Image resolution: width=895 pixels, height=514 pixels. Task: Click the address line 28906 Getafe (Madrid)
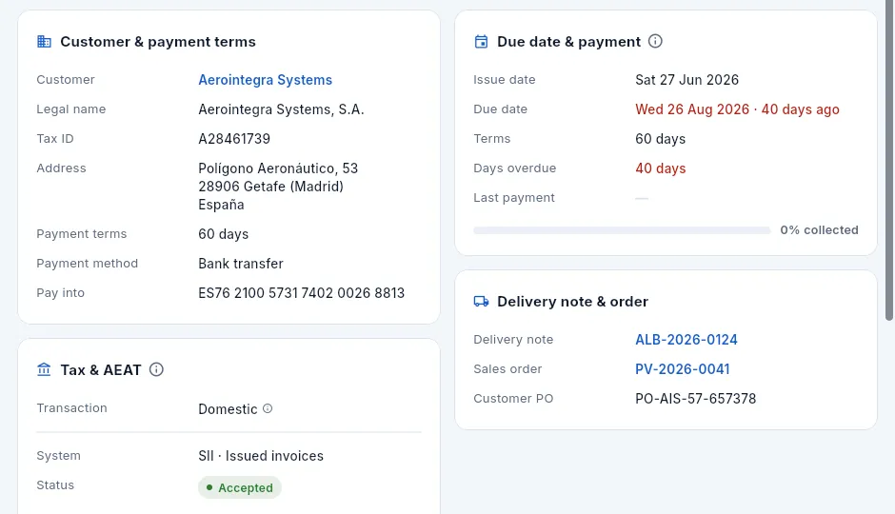pyautogui.click(x=270, y=187)
